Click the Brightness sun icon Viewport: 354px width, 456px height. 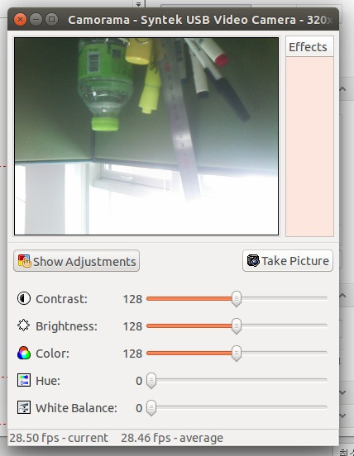[24, 325]
